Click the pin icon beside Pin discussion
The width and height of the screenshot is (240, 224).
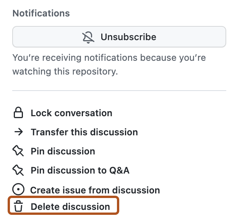pyautogui.click(x=18, y=151)
